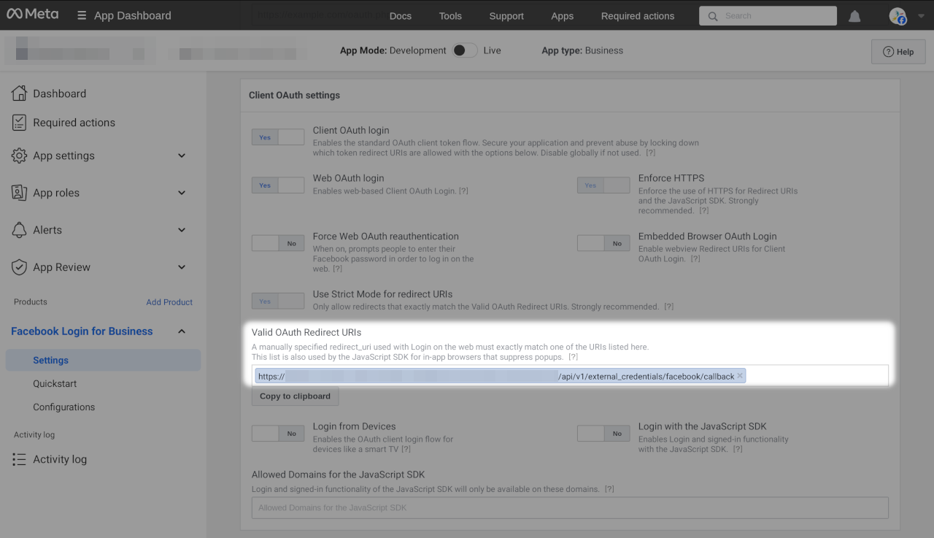Expand Alerts chevron

(x=182, y=230)
